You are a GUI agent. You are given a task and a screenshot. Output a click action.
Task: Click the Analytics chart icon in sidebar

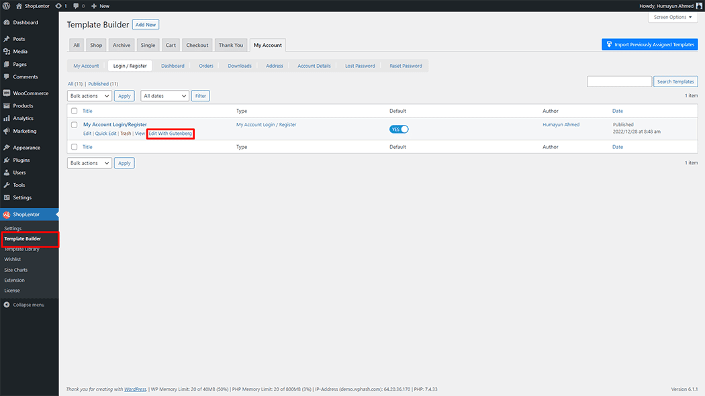coord(6,119)
